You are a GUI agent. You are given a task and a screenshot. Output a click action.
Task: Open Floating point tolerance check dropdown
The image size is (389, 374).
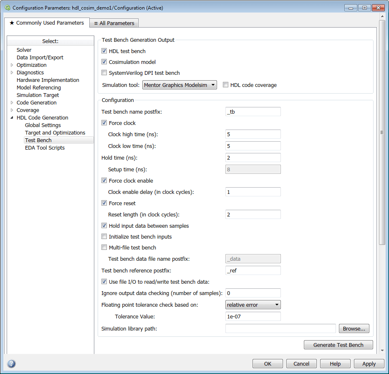coord(253,305)
